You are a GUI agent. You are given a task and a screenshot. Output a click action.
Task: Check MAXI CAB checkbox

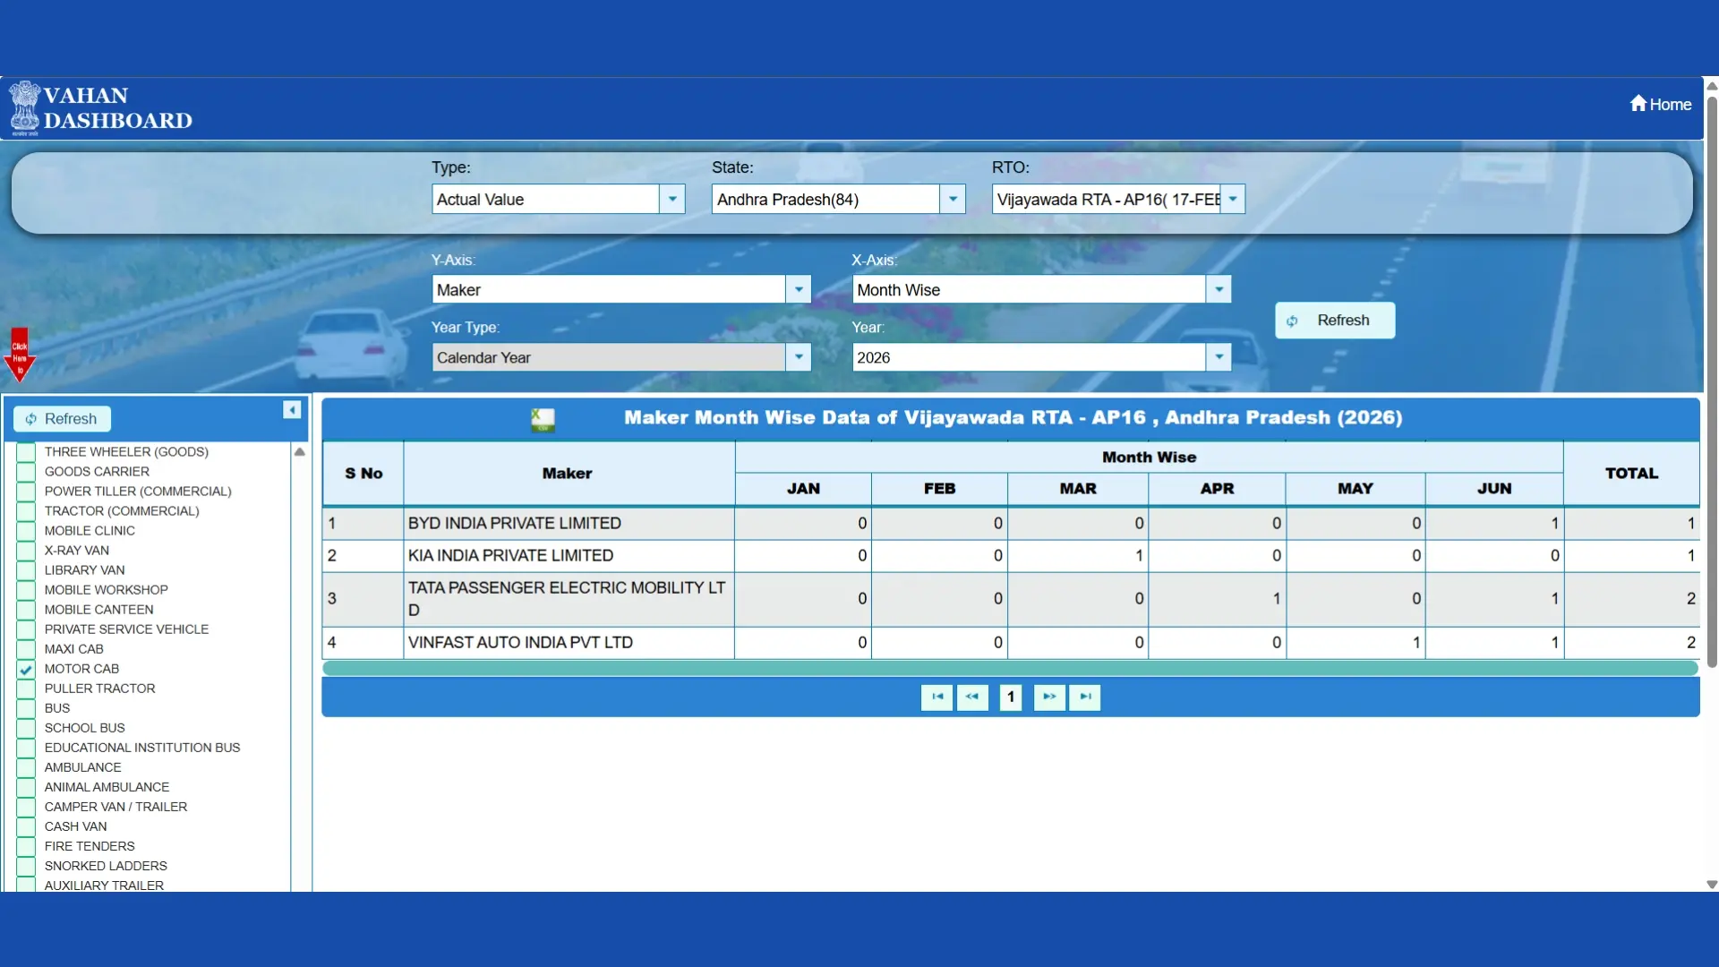click(26, 649)
